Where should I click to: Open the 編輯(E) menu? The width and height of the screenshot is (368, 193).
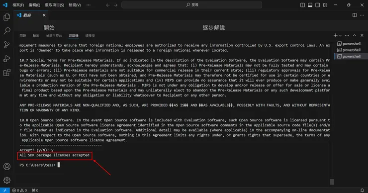34,5
